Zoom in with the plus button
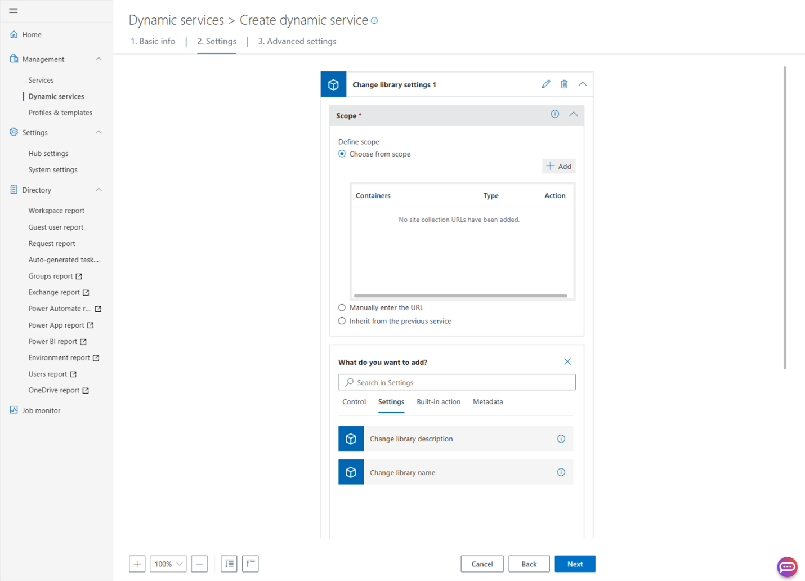The image size is (805, 581). click(x=137, y=564)
